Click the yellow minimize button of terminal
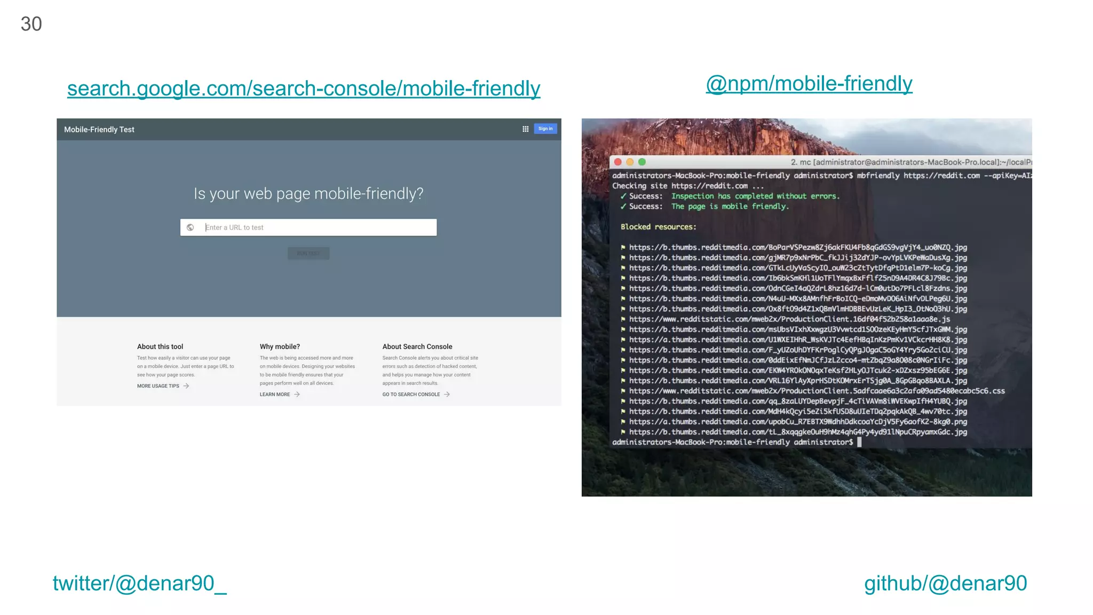Viewport: 1093px width, 615px height. pos(630,162)
